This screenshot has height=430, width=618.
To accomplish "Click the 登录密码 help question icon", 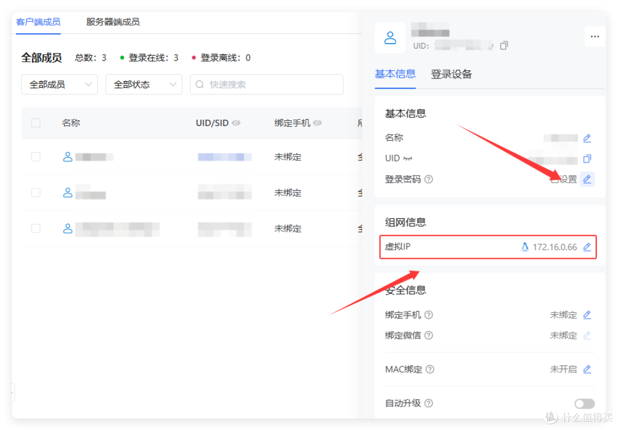I will click(x=429, y=179).
